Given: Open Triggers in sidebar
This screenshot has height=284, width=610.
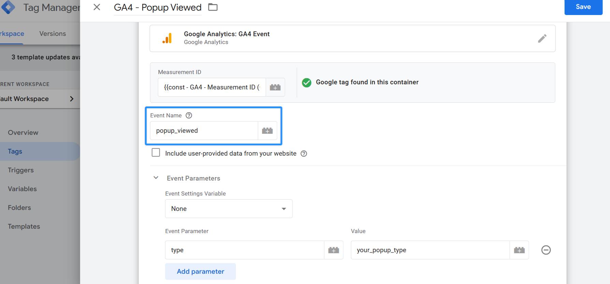Looking at the screenshot, I should 21,170.
